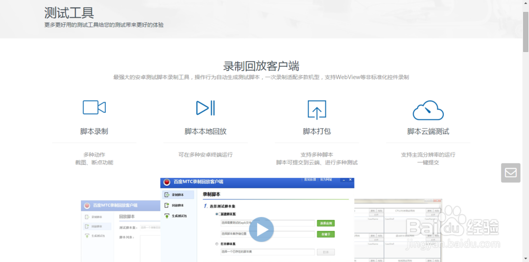Click the text 支持主流分辨率的运行
The height and width of the screenshot is (262, 529).
click(x=428, y=155)
